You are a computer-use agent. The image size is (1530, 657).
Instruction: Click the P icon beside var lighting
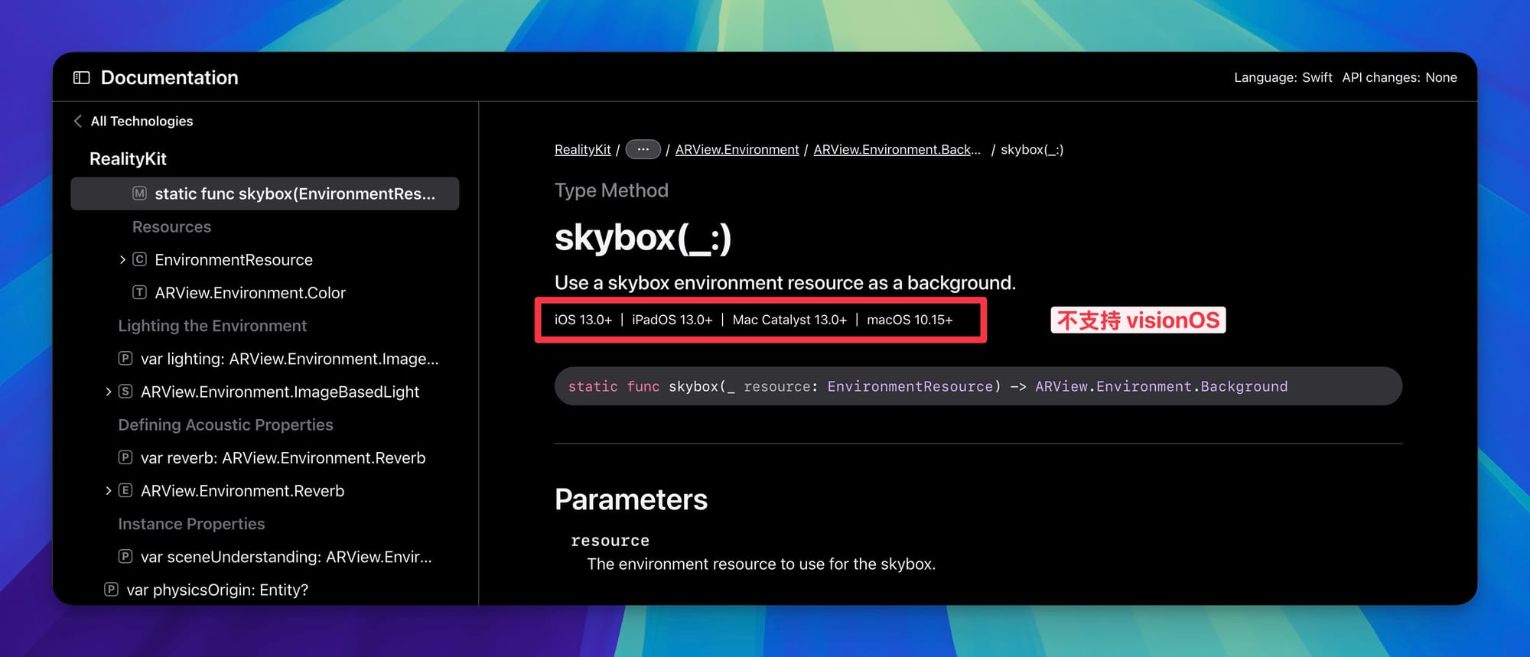125,359
